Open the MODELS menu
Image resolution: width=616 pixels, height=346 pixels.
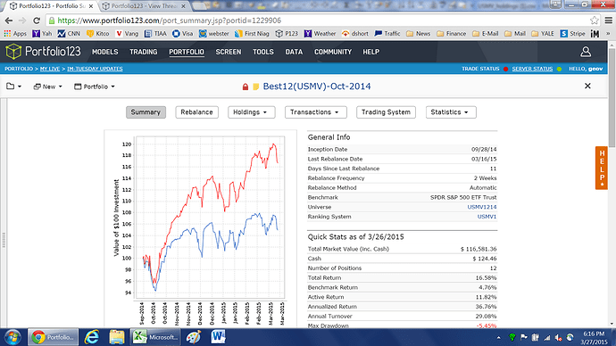(104, 52)
